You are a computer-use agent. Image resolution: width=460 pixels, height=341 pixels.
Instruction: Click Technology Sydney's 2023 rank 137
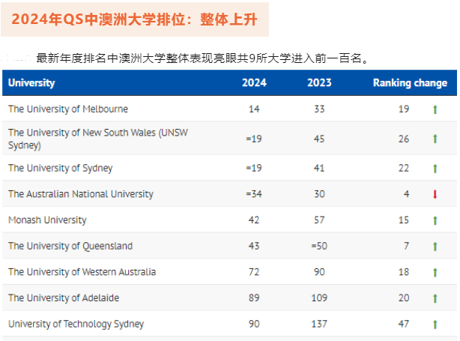pyautogui.click(x=319, y=324)
